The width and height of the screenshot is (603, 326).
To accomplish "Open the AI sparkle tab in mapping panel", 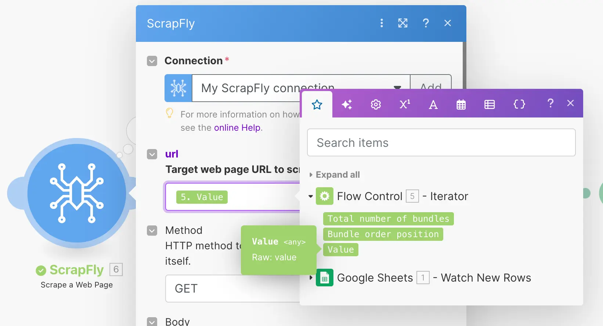I will click(x=347, y=105).
